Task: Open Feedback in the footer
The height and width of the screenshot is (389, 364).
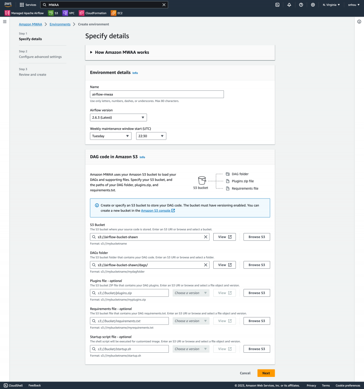Action: 34,385
